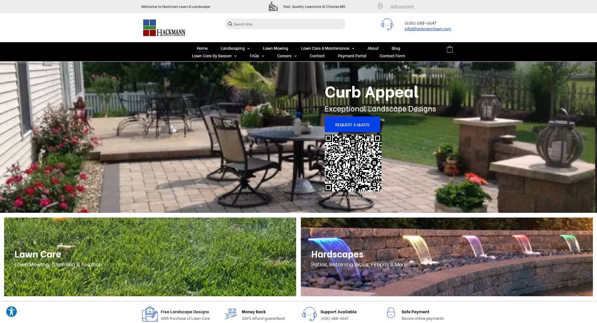Click the Free Landscape Designs blueprint icon
The height and width of the screenshot is (323, 597).
pyautogui.click(x=150, y=314)
